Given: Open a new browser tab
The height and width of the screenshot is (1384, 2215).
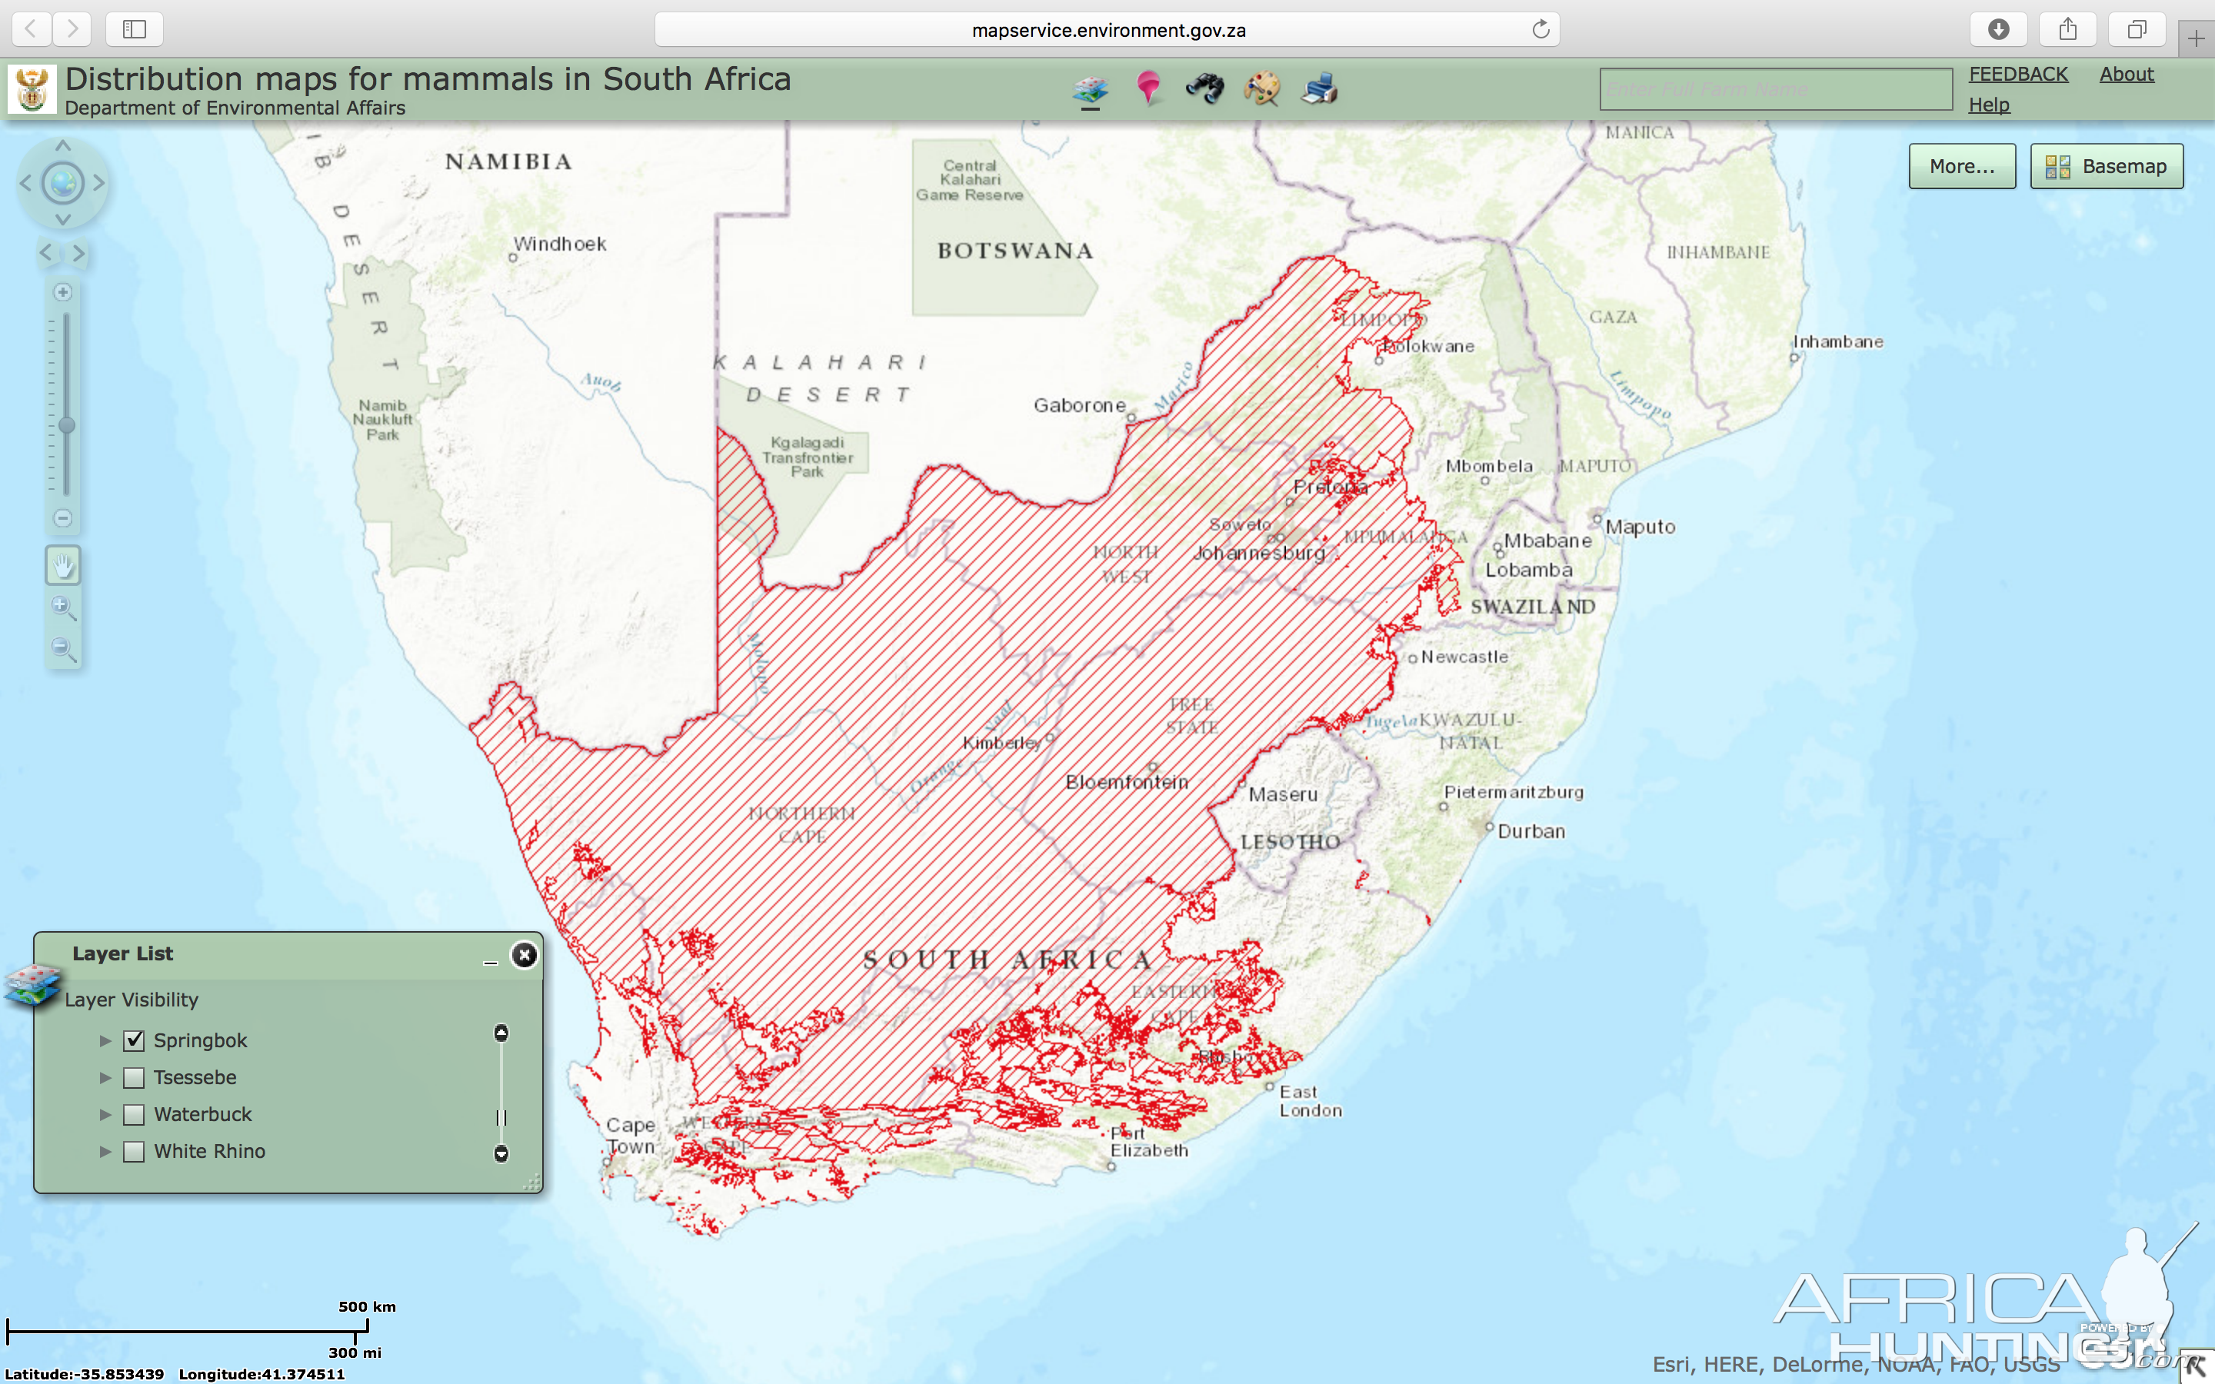Looking at the screenshot, I should pos(2197,38).
